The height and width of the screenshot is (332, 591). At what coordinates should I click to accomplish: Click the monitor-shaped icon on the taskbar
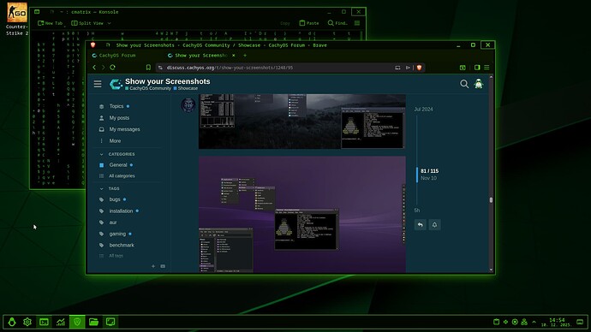(x=110, y=322)
